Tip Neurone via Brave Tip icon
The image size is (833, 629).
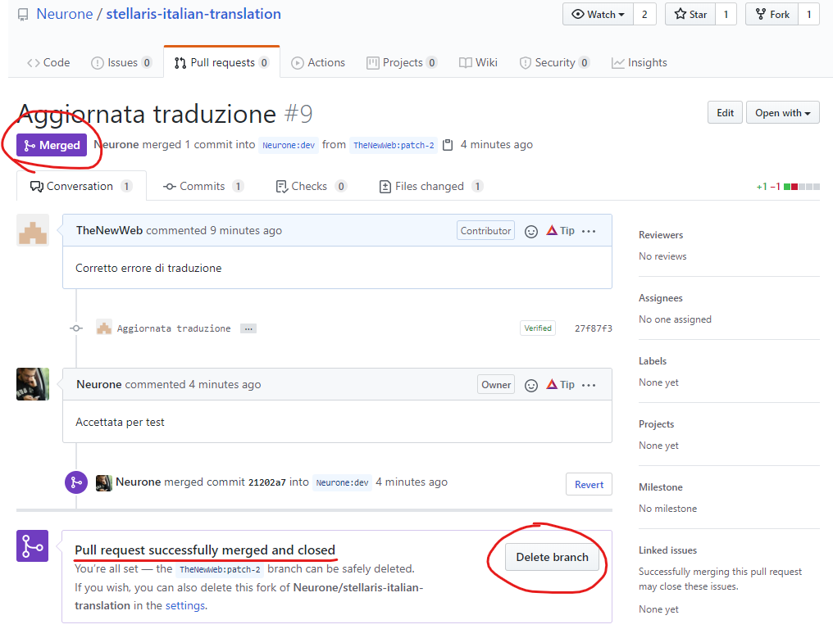[561, 384]
